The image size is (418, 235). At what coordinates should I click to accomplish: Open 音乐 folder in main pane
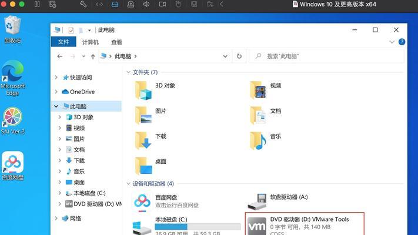266,140
